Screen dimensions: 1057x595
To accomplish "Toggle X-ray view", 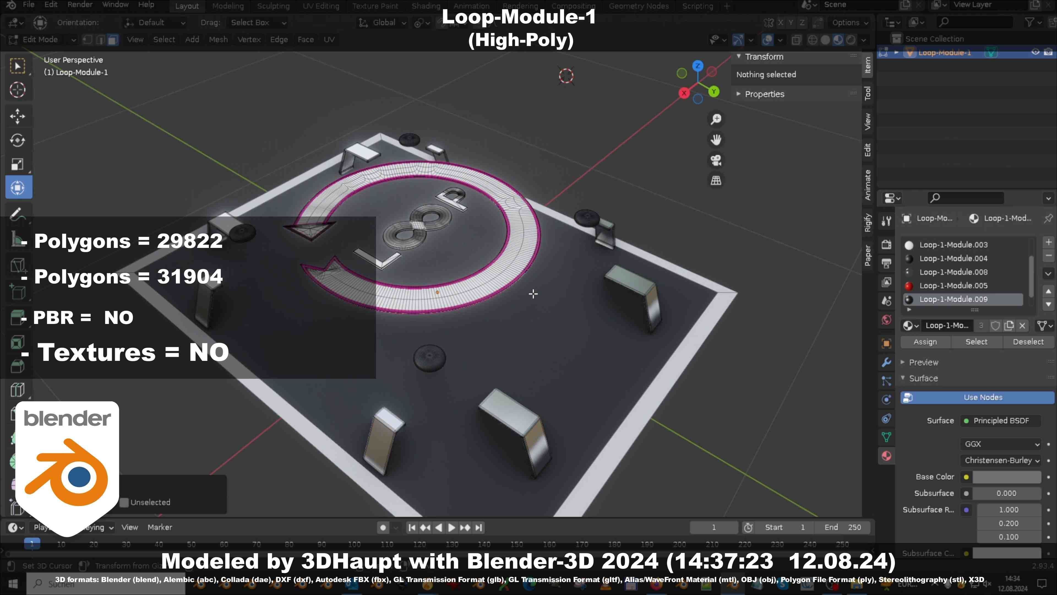I will click(x=796, y=40).
